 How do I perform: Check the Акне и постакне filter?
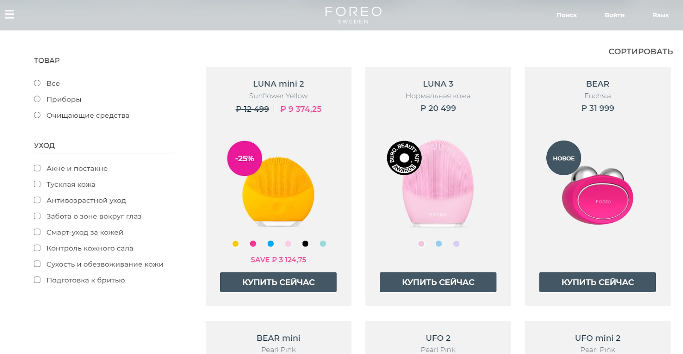[37, 168]
